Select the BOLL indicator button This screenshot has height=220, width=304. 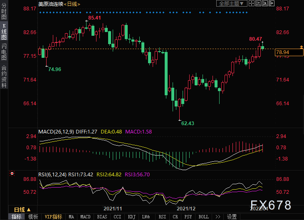click(203, 217)
